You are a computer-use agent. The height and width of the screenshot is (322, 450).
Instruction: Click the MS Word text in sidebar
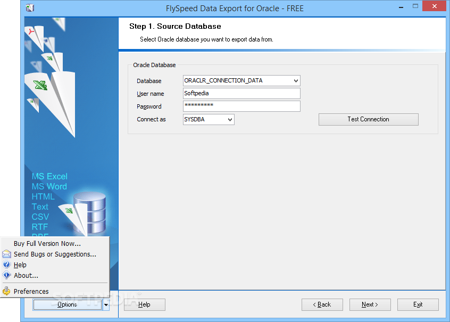pos(49,186)
